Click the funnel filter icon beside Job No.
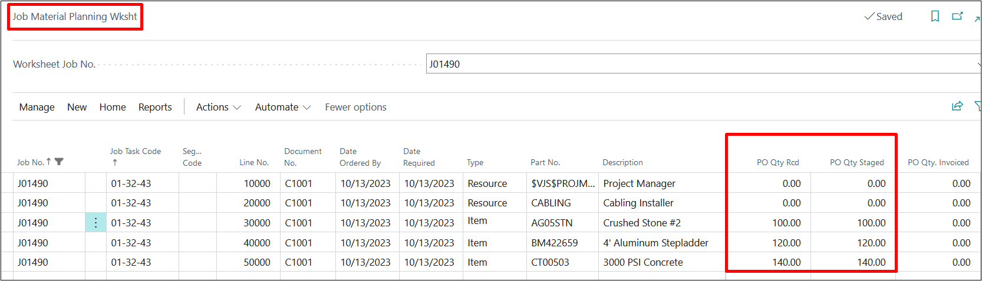Screen dimensions: 982x281 click(x=59, y=162)
